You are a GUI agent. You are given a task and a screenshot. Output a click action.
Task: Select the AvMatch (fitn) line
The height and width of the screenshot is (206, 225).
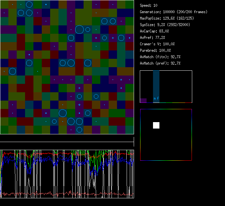click(x=160, y=57)
